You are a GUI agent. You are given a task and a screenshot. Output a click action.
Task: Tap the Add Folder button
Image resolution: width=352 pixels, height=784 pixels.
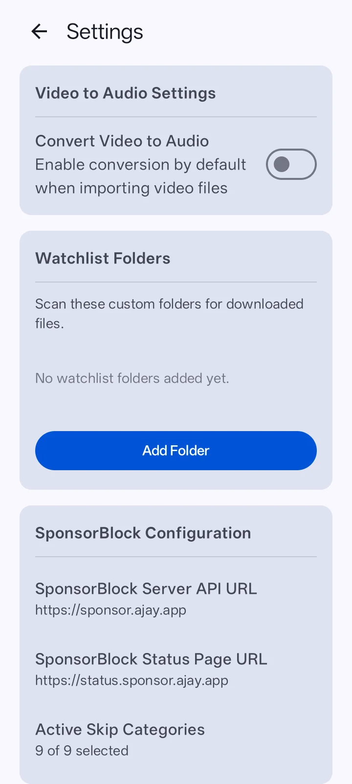coord(176,451)
